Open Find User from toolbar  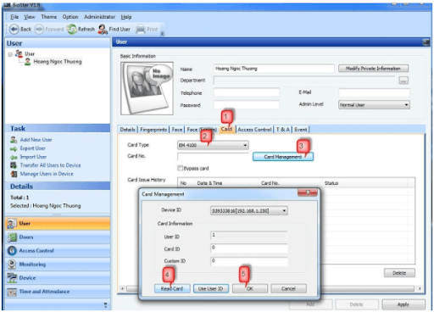(x=114, y=29)
